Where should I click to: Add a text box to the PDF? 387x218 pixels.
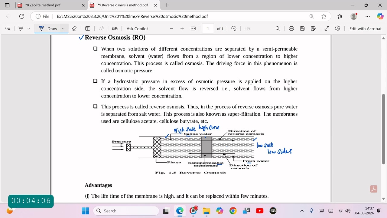[x=88, y=28]
